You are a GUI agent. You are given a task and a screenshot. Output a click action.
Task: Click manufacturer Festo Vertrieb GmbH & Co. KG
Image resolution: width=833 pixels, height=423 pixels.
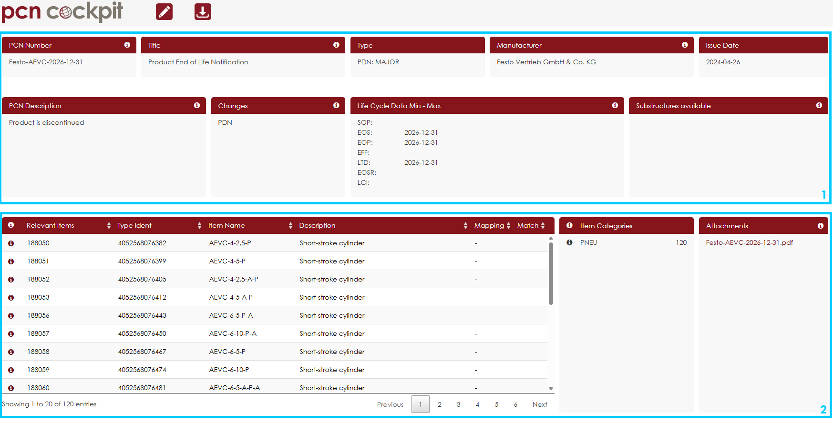click(546, 62)
